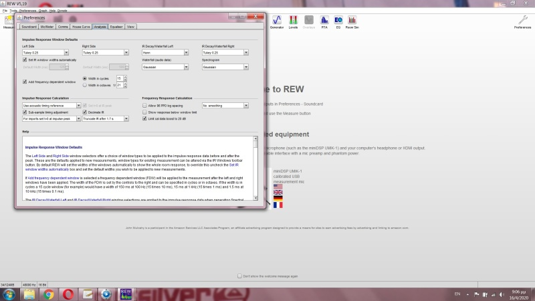Toggle Add frequency dependent window checkbox
Image resolution: width=535 pixels, height=301 pixels.
[25, 82]
